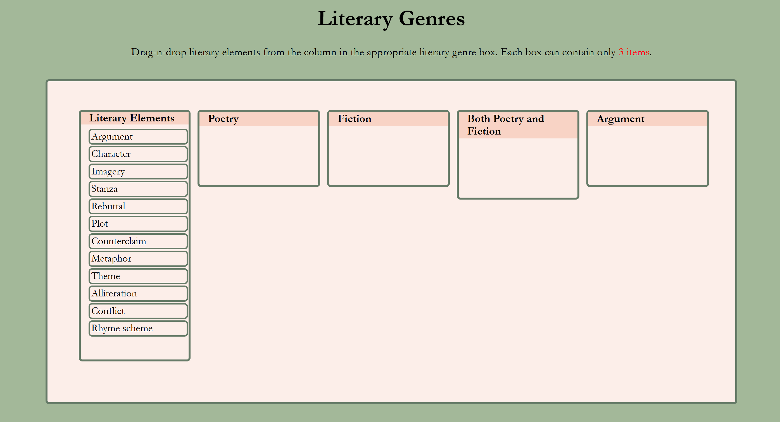Click the Literary Elements column header
The height and width of the screenshot is (422, 780).
tap(132, 118)
